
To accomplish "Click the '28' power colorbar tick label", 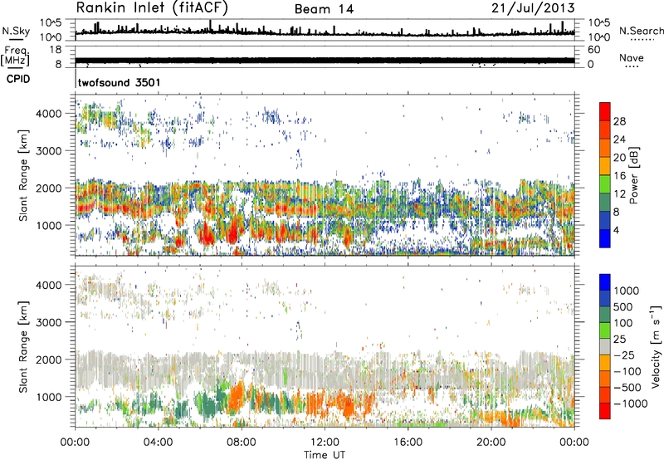I will click(x=619, y=121).
